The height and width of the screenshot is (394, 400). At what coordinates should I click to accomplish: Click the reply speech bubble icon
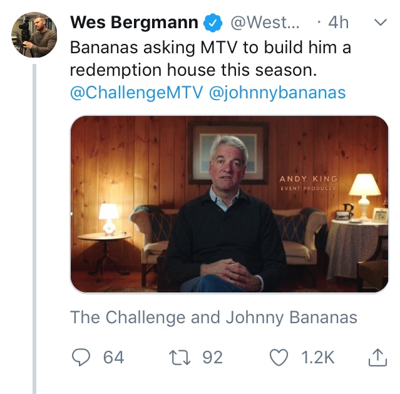pyautogui.click(x=81, y=357)
